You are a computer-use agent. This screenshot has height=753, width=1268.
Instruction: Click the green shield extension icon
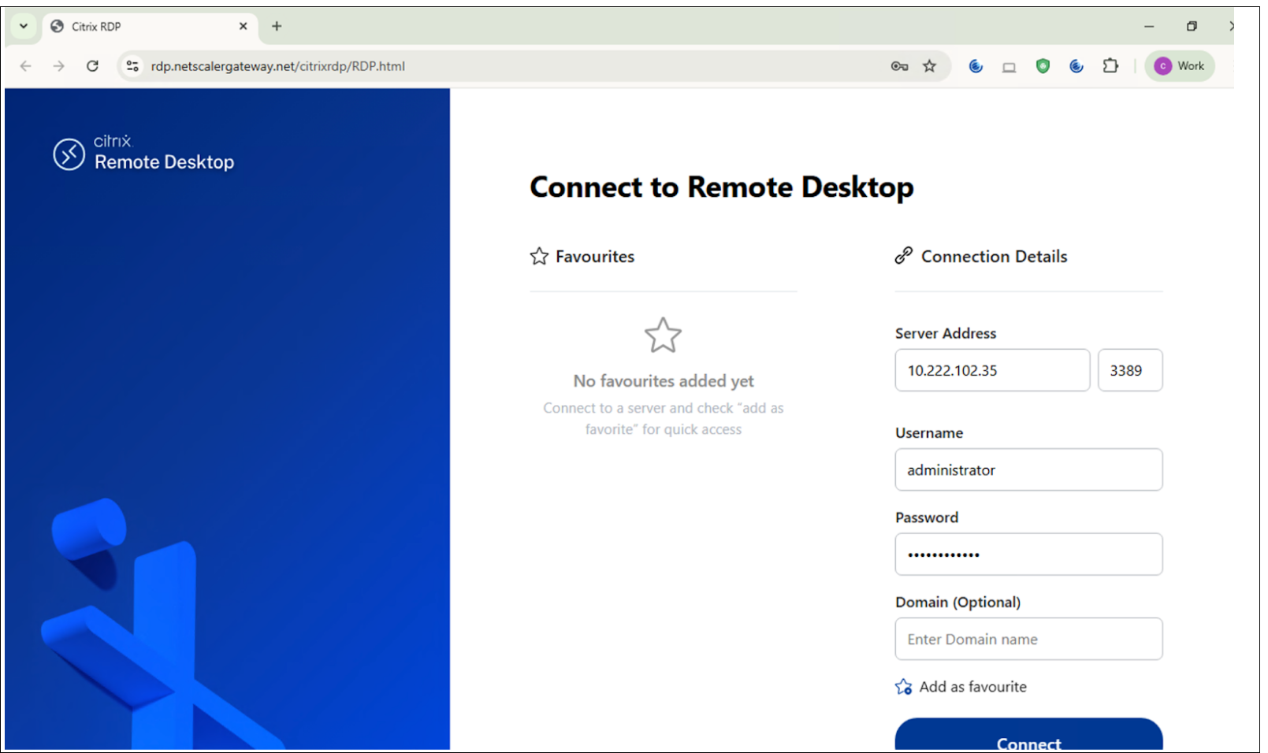(x=1043, y=66)
